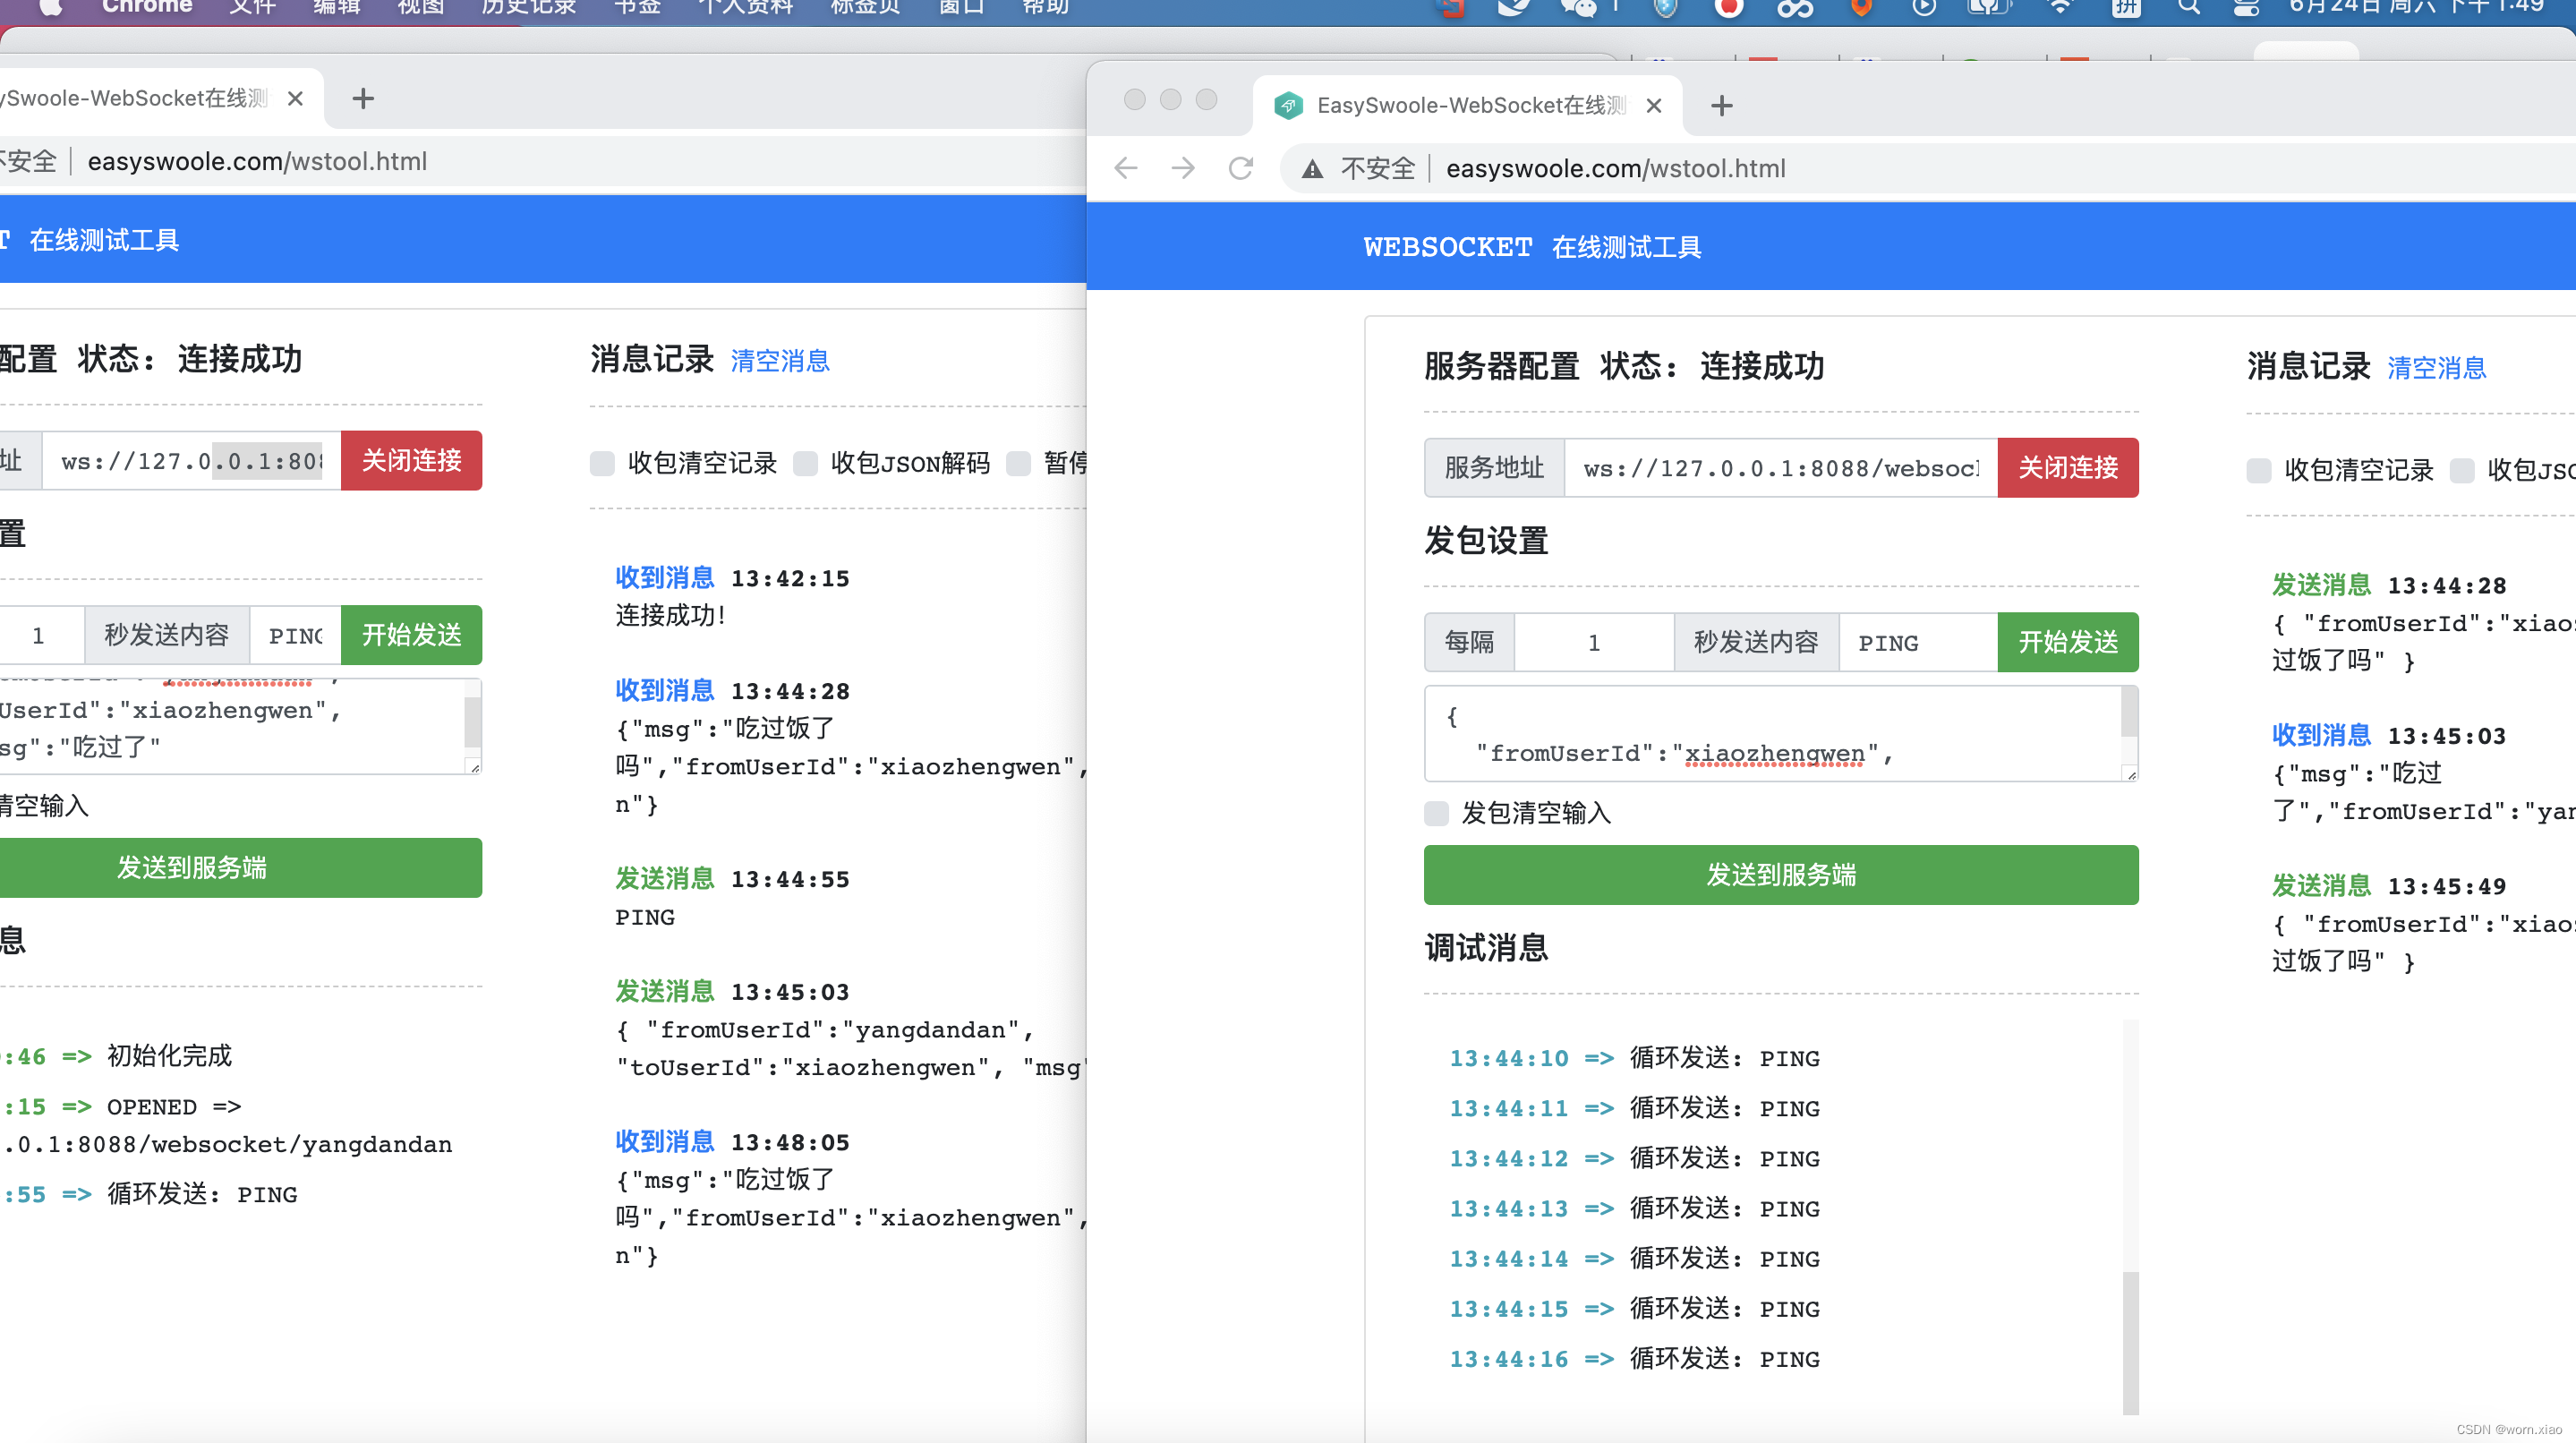Toggle 收包清空记录 checkbox in left window
The image size is (2576, 1443).
point(602,463)
